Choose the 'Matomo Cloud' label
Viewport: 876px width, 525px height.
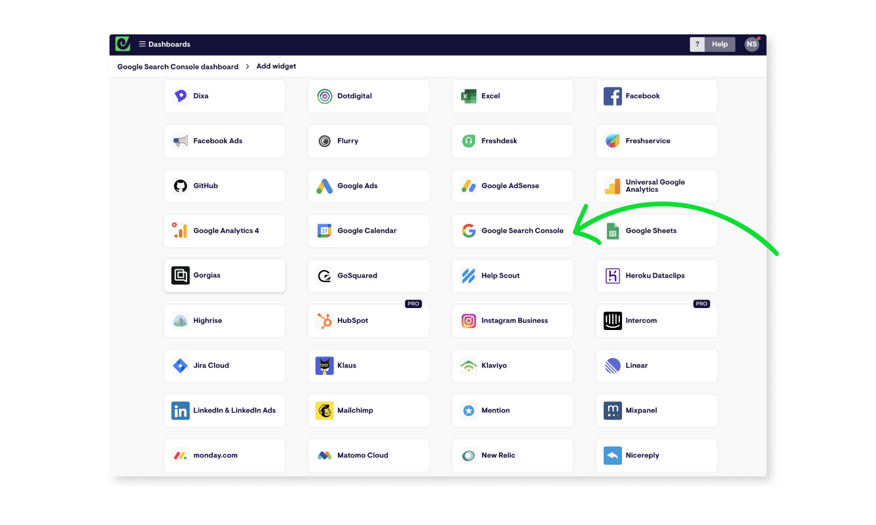(363, 456)
